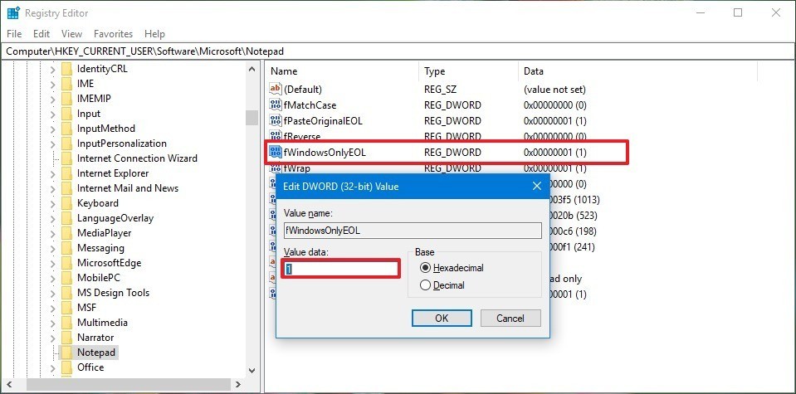Select the Office key in tree
Viewport: 796px width, 394px height.
point(90,367)
